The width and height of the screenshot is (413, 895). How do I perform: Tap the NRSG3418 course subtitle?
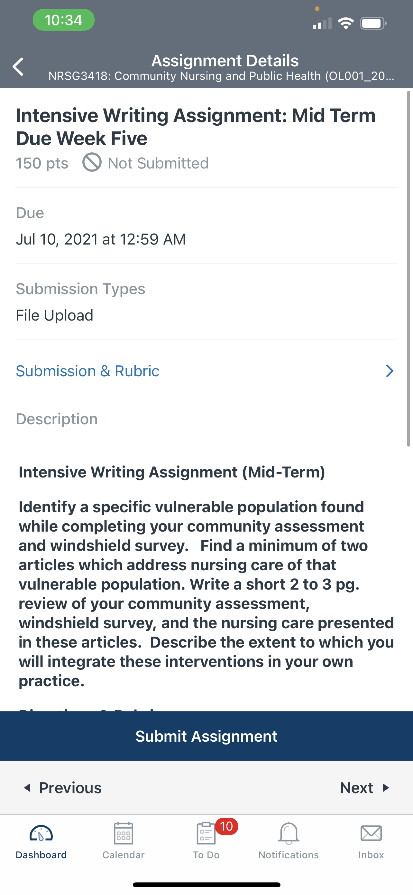coord(221,76)
